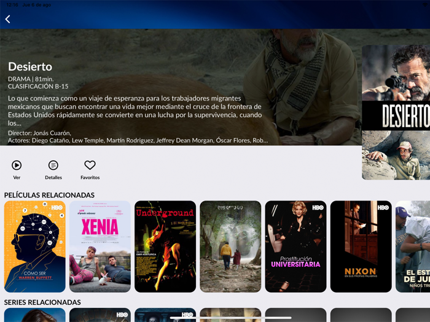Tap the home indicator bar at bottom
This screenshot has height=322, width=430.
[230, 318]
